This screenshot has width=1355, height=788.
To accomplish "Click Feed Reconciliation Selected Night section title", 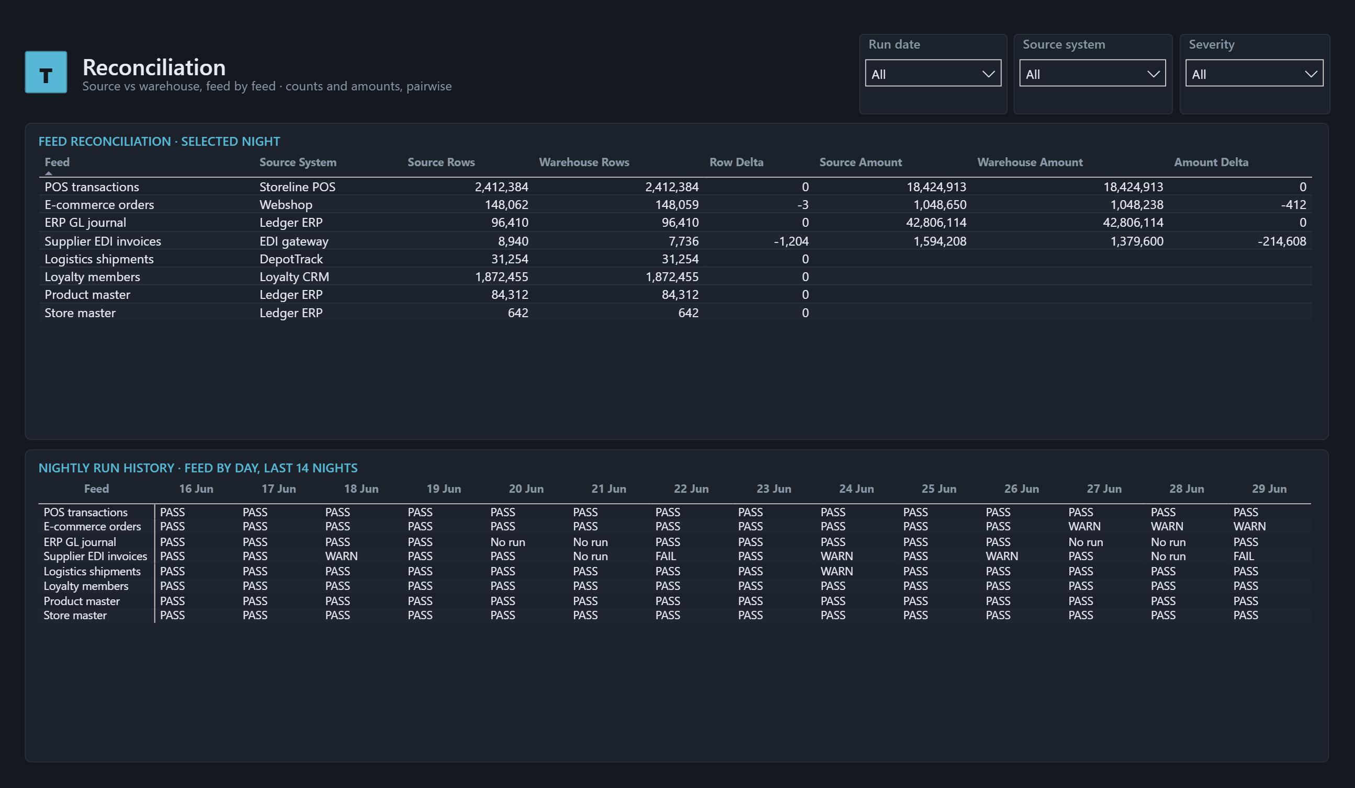I will tap(159, 141).
